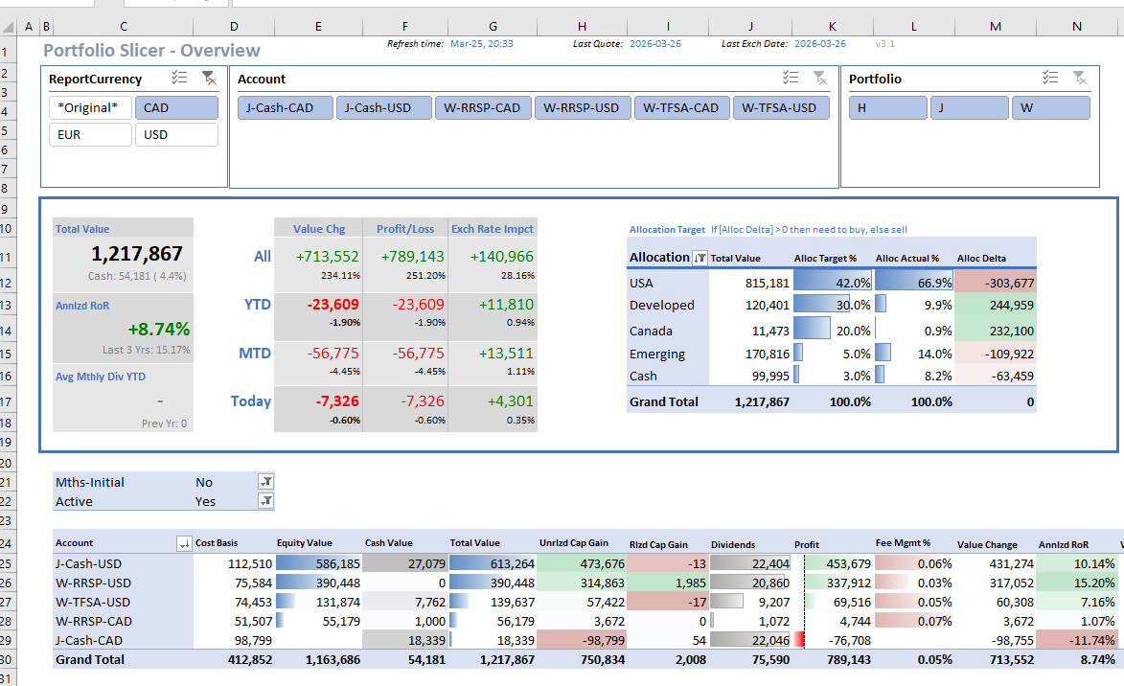
Task: Clear the filter on the Portfolio slicer
Action: (1080, 79)
